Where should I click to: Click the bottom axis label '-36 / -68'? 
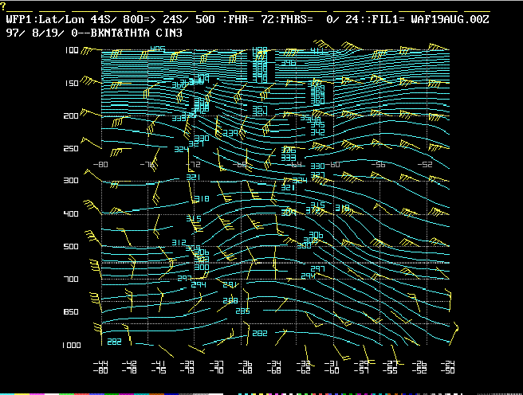pyautogui.click(x=246, y=367)
